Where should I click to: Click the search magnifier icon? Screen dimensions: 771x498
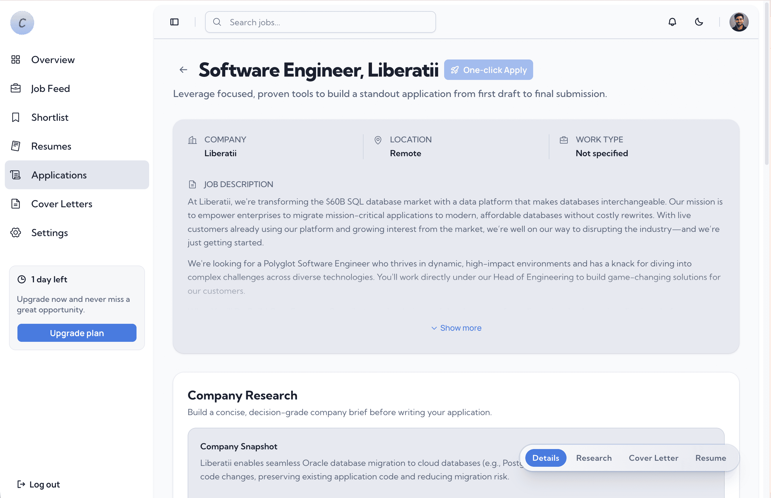pos(217,22)
